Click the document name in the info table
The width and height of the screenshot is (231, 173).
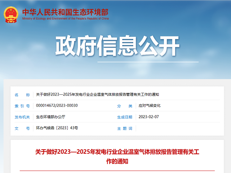click(97, 95)
